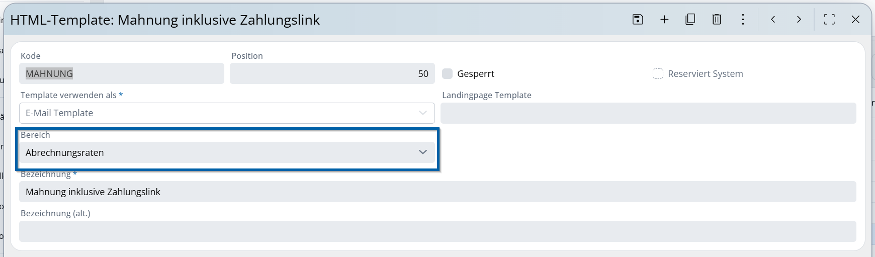This screenshot has width=875, height=257.
Task: Click the Position field showing 50
Action: [331, 74]
